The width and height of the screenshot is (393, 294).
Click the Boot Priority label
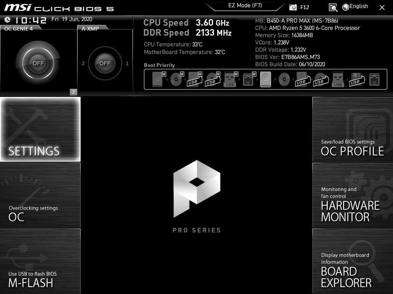coord(159,65)
